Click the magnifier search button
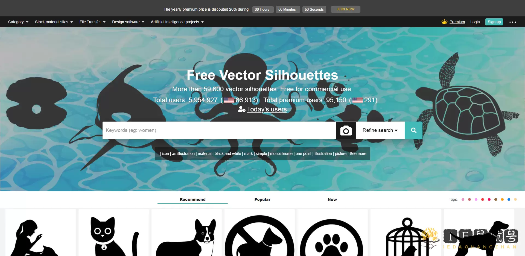 point(413,131)
